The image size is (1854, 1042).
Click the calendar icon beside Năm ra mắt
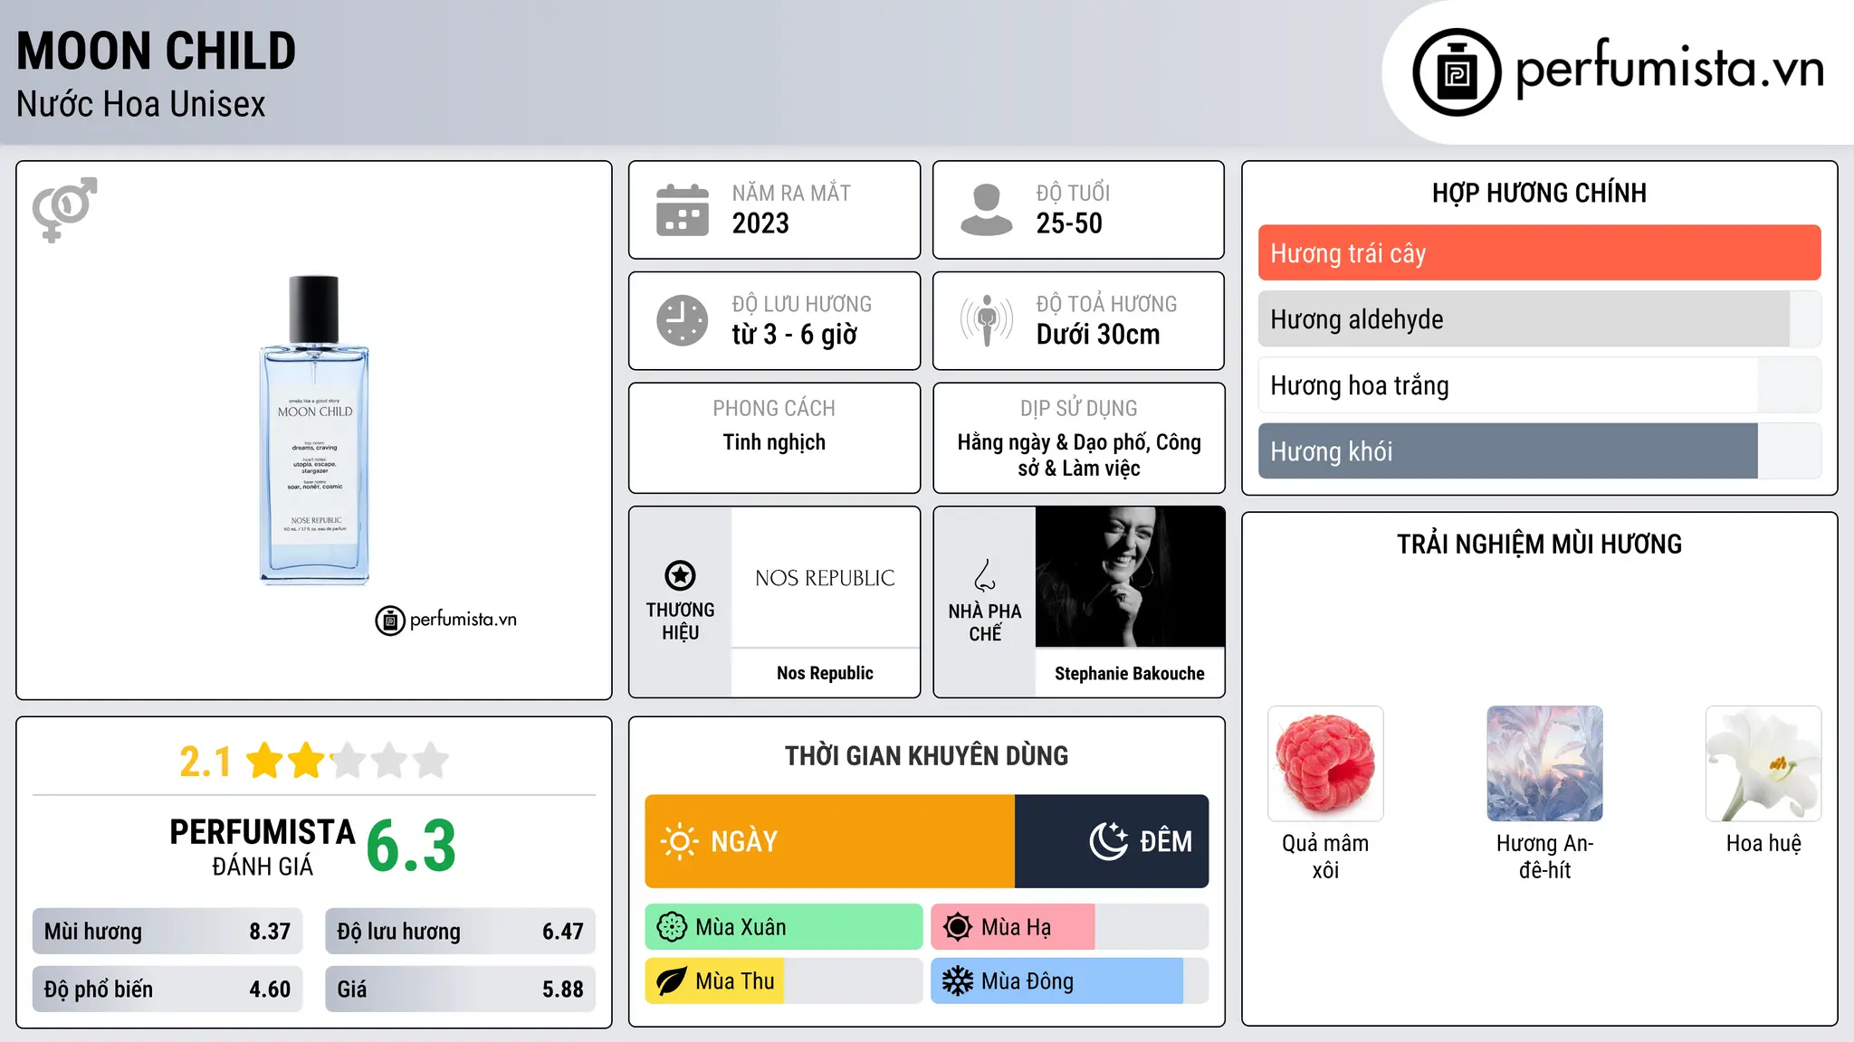point(682,210)
